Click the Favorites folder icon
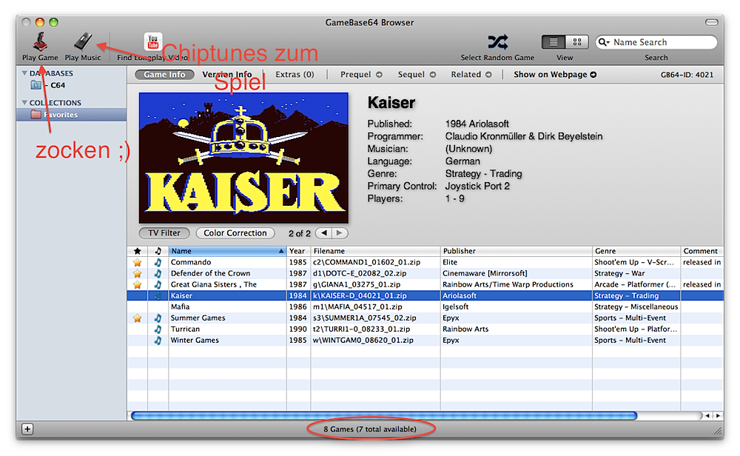The width and height of the screenshot is (740, 456). point(36,115)
